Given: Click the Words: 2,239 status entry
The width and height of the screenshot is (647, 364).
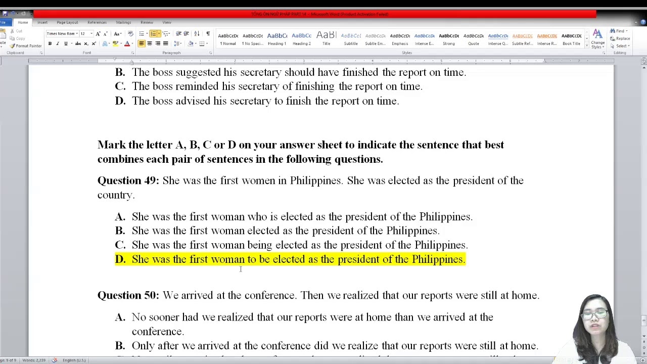Looking at the screenshot, I should [34, 360].
